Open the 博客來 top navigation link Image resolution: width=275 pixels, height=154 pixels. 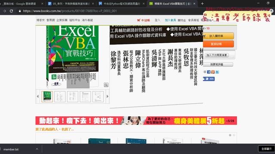click(40, 20)
